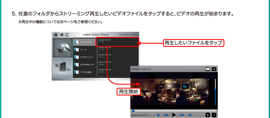Open the すべてのビデオ folder
Screen dimensions: 270x118
tap(84, 42)
